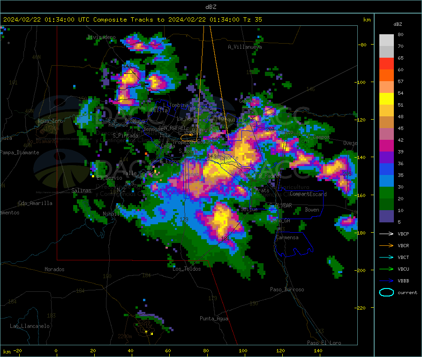
Task: Click the 'km' unit label at top right of map
Action: click(x=367, y=20)
